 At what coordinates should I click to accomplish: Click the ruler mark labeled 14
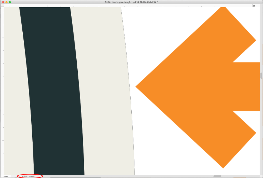coord(254,6)
